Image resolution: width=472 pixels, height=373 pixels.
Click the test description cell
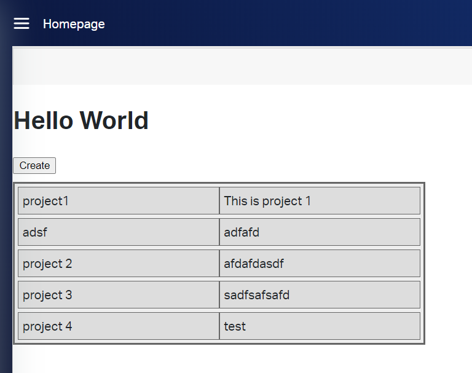(x=320, y=326)
